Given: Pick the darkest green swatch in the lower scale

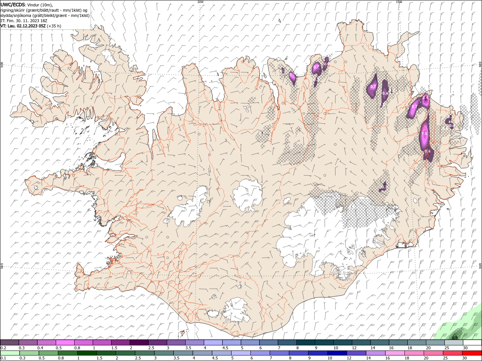Looking at the screenshot, I should 87,353.
